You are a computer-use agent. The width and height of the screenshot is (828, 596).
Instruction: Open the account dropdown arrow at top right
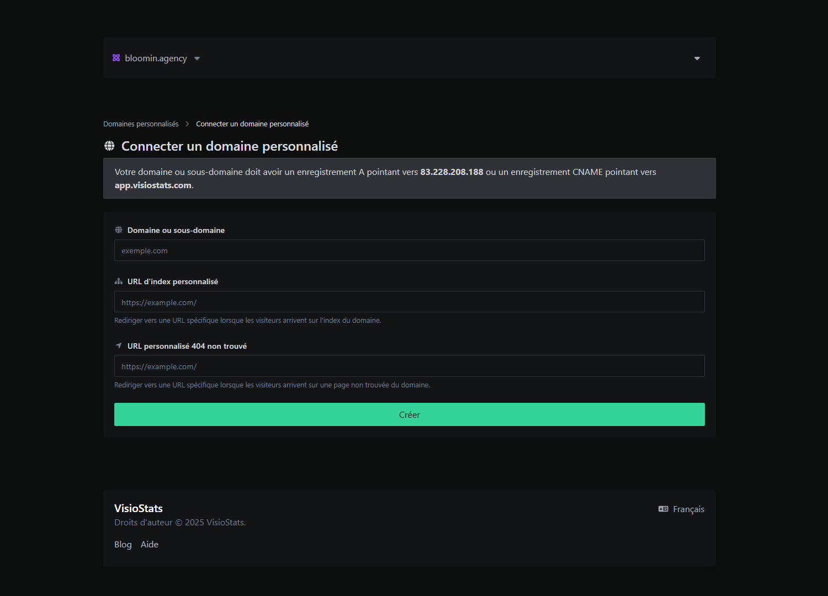[697, 58]
